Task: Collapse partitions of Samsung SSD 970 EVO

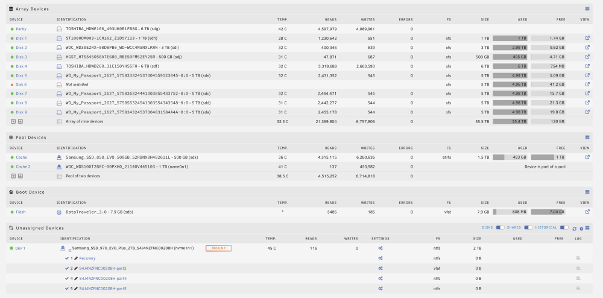Action: (x=70, y=250)
